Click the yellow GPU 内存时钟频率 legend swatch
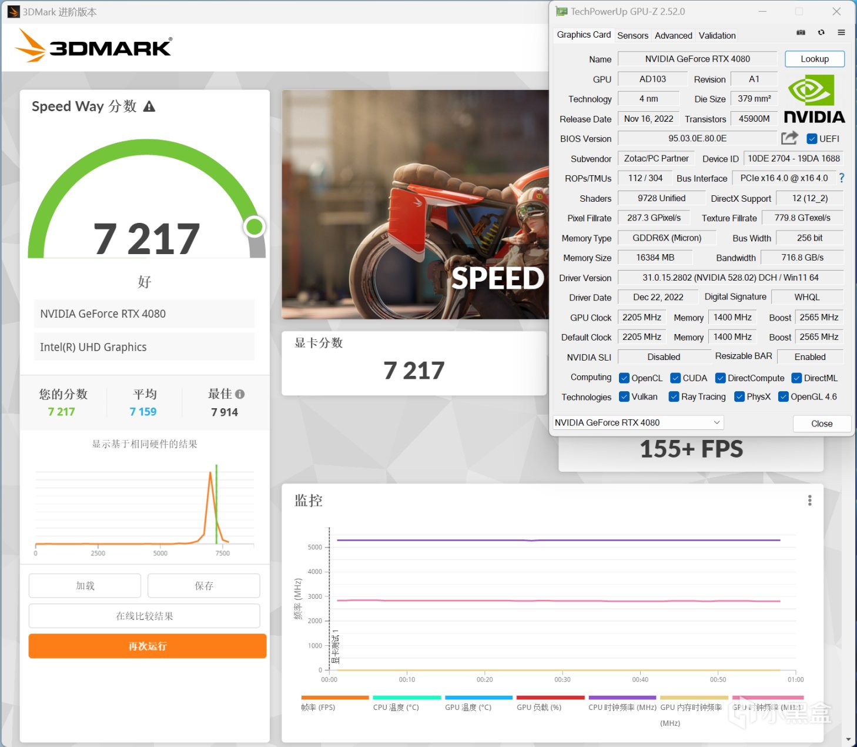857x747 pixels. (x=694, y=698)
